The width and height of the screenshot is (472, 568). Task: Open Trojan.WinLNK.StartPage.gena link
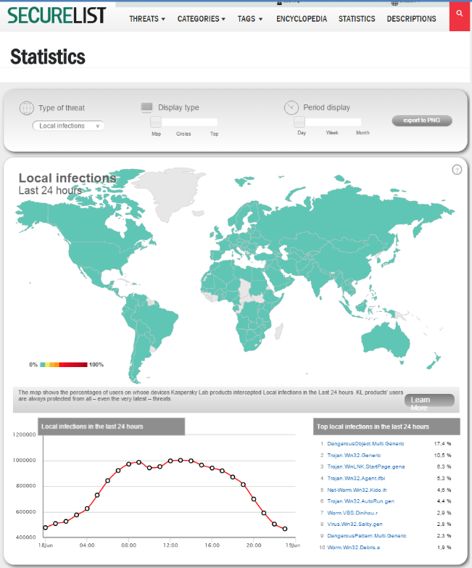coord(366,466)
